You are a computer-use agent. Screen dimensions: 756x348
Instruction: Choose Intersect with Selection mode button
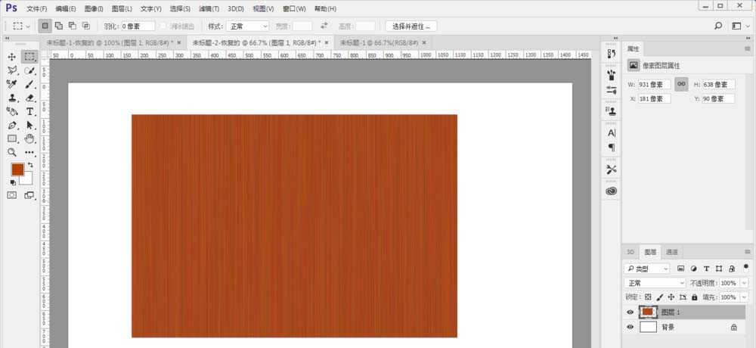tap(86, 26)
